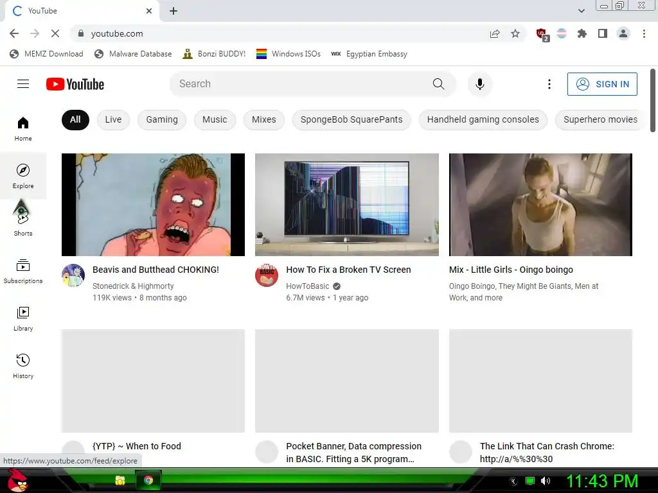This screenshot has height=493, width=658.
Task: Click the taskbar clock 11:43 PM
Action: [602, 481]
